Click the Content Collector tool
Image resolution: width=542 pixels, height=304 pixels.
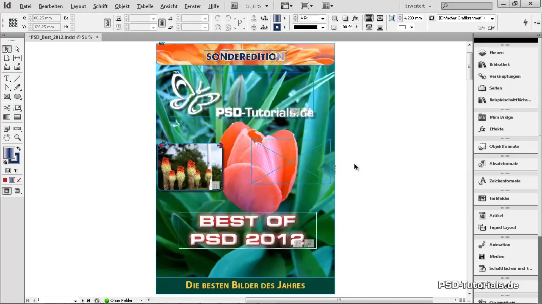click(7, 67)
